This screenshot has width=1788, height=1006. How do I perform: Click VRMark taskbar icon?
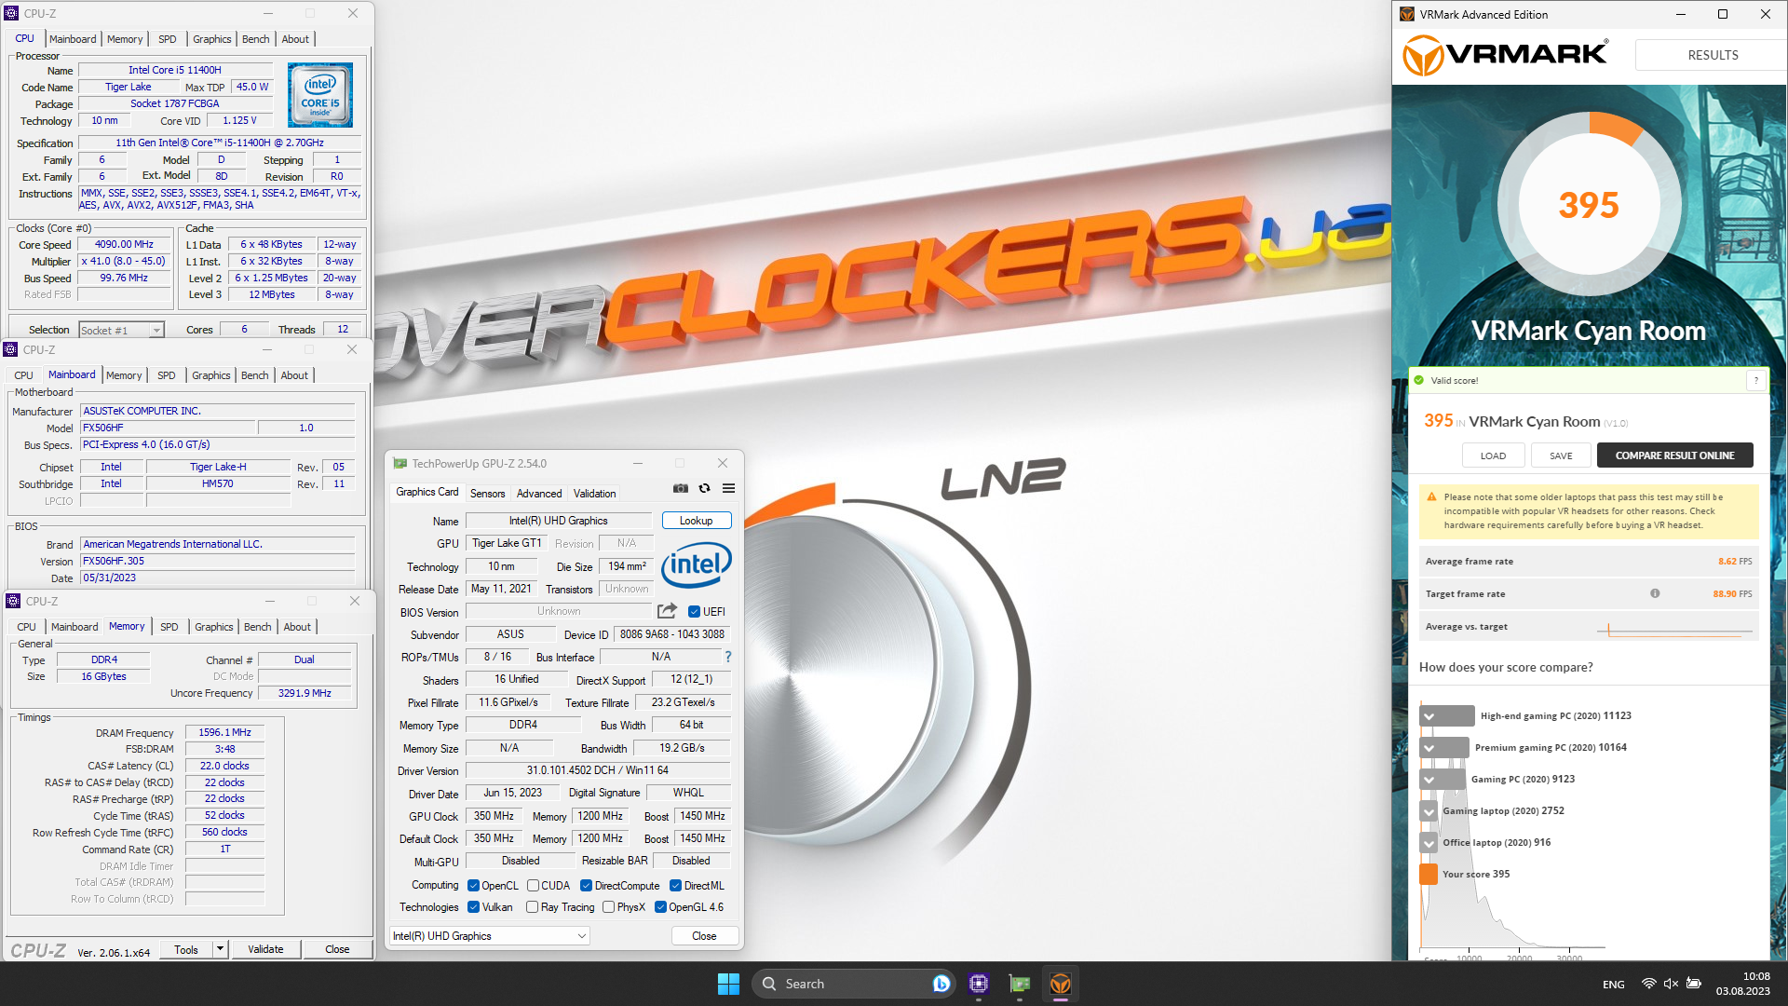click(1061, 984)
